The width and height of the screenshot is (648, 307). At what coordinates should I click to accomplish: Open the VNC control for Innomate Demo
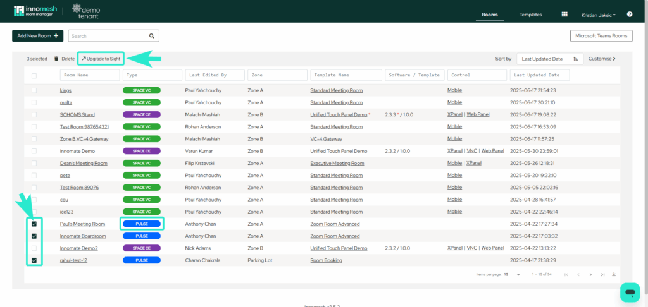[x=471, y=151]
